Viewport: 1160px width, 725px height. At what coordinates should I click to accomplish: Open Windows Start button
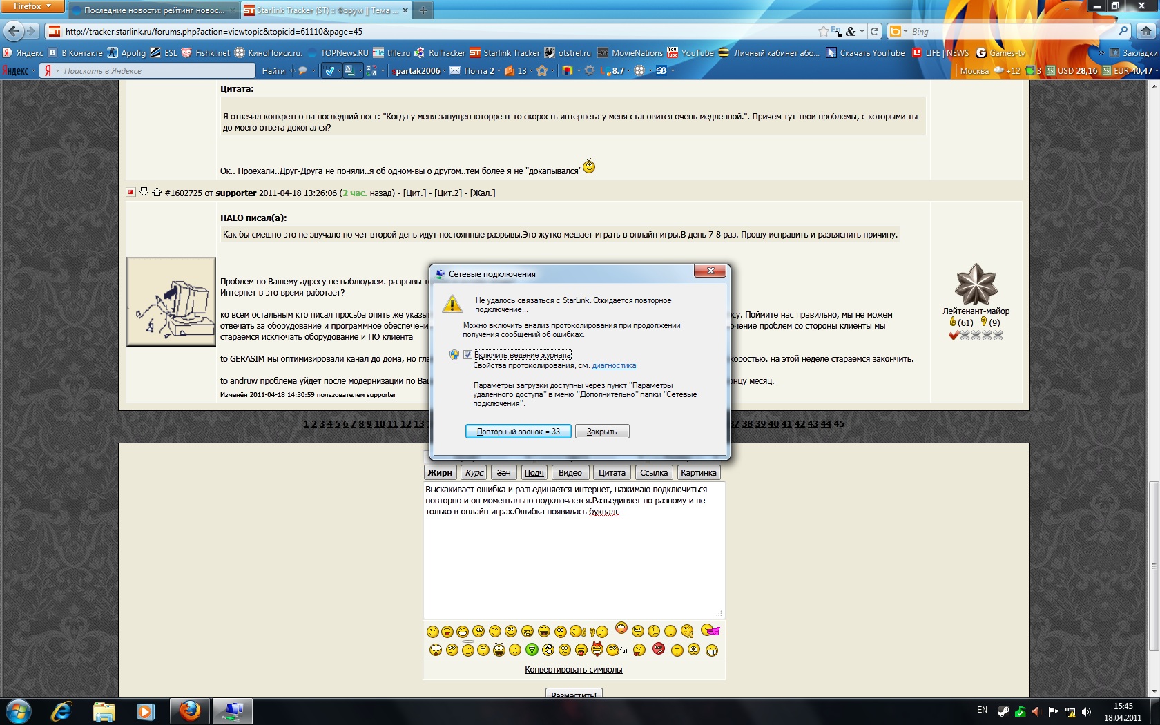(x=17, y=711)
